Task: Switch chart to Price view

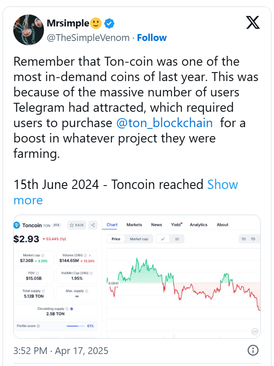Action: pos(116,239)
